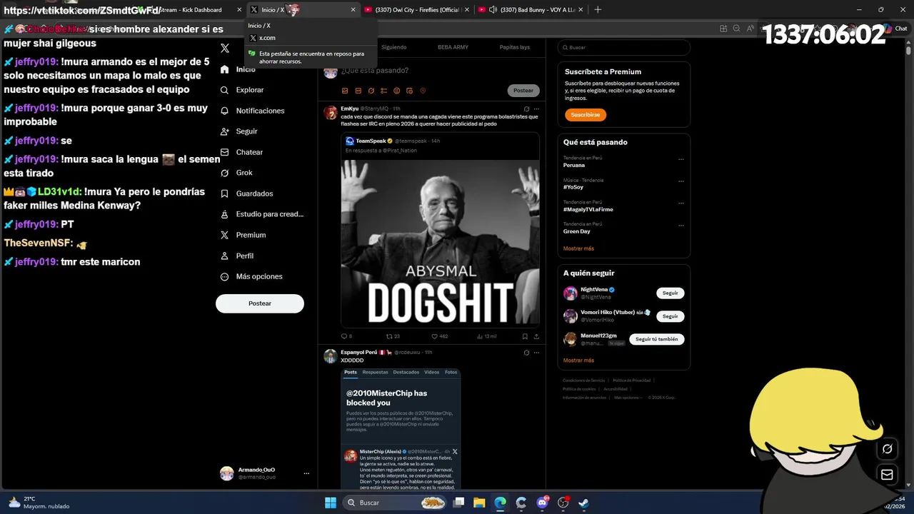Ask Grok about EmKyu's post

click(x=526, y=109)
